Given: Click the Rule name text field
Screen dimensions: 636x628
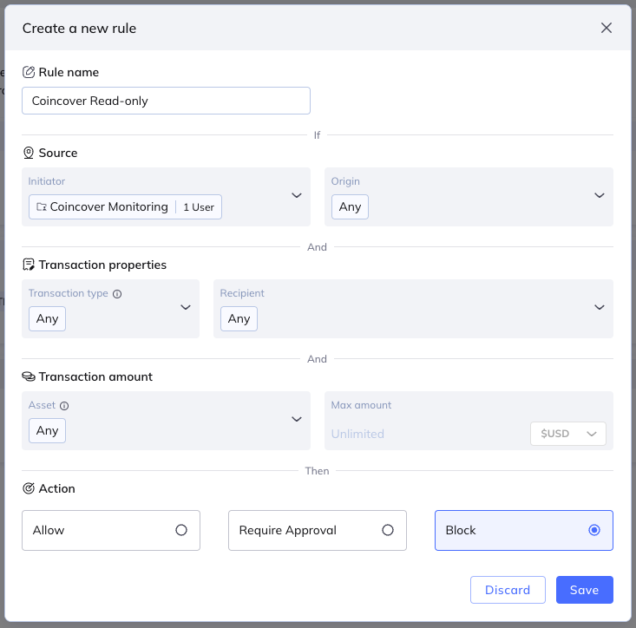Looking at the screenshot, I should 166,101.
